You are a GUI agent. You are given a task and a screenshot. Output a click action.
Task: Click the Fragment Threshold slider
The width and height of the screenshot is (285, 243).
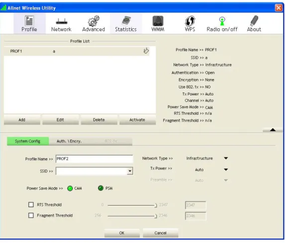132,216
